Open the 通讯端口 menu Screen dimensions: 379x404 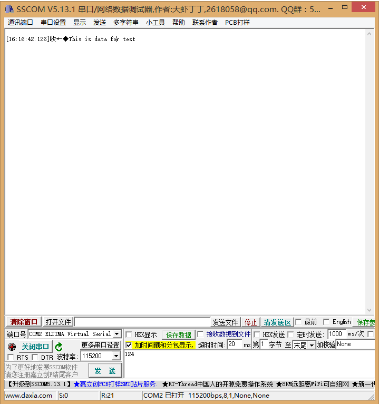21,23
